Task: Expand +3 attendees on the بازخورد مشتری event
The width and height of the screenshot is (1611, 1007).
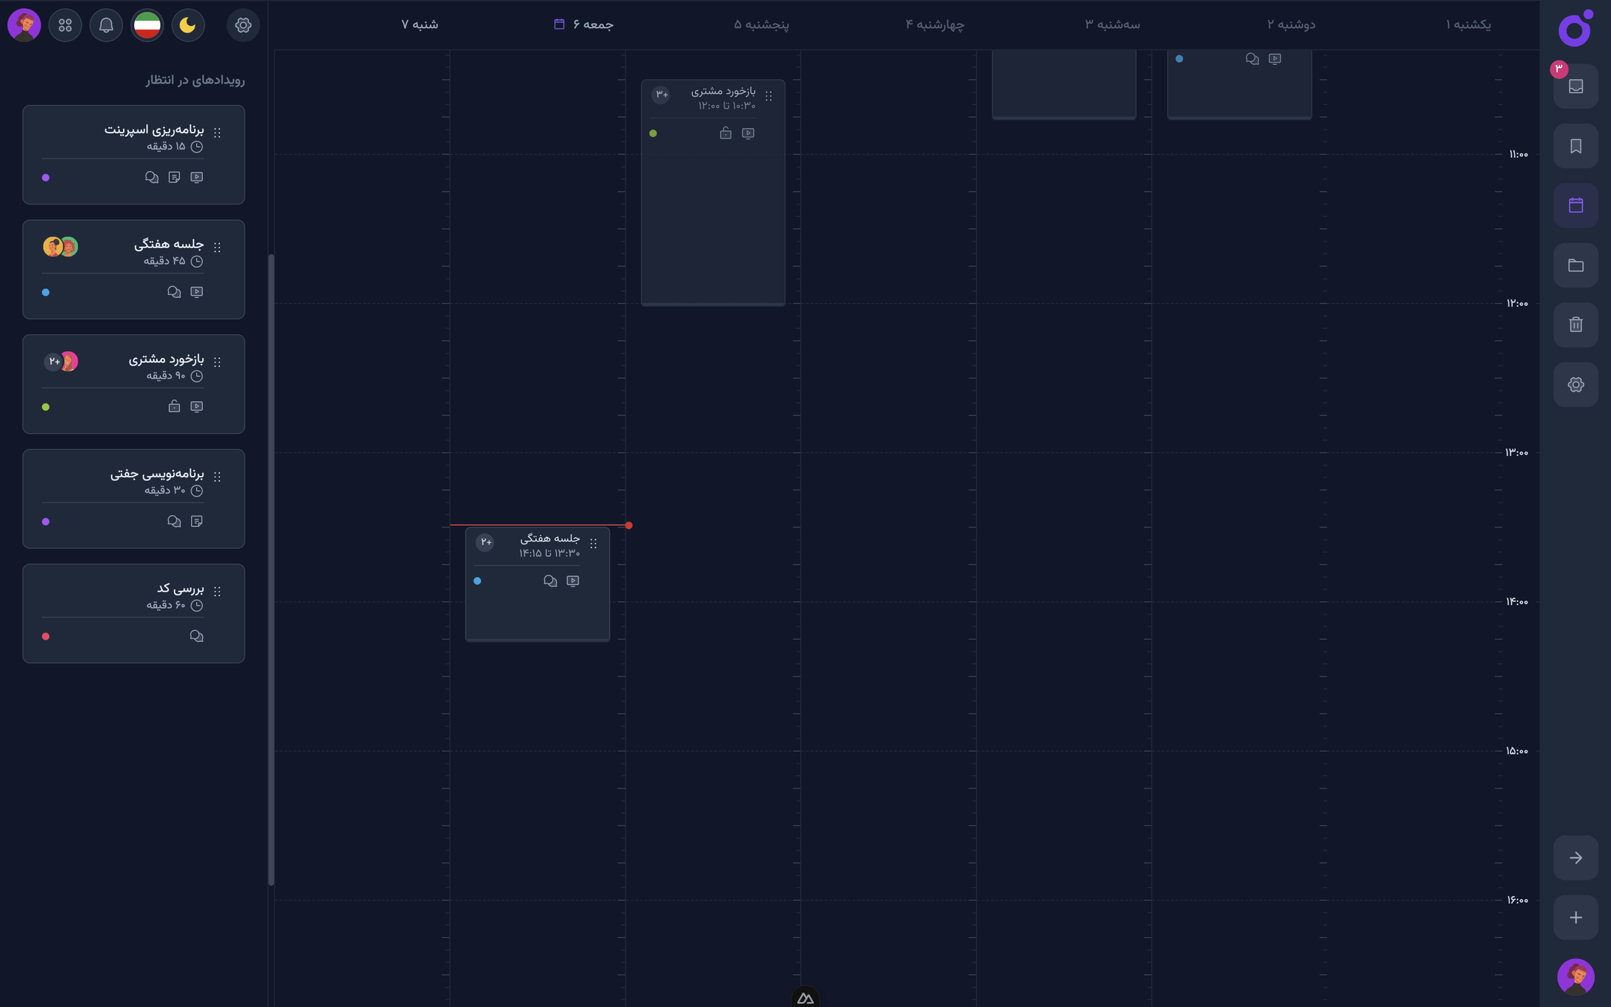Action: point(660,94)
